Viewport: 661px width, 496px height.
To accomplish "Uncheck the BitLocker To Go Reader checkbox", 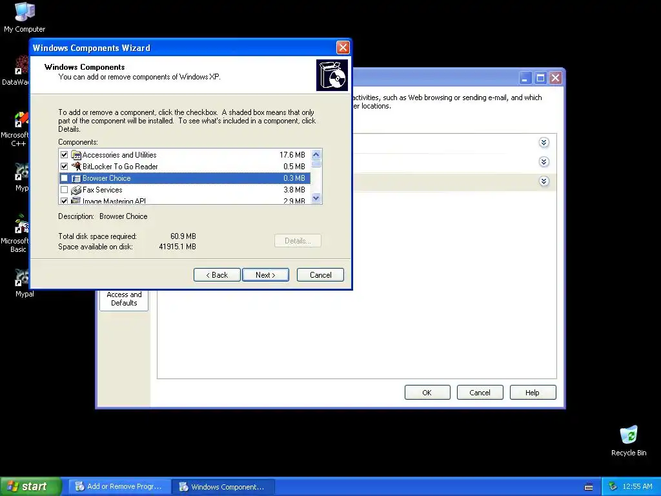I will coord(64,166).
